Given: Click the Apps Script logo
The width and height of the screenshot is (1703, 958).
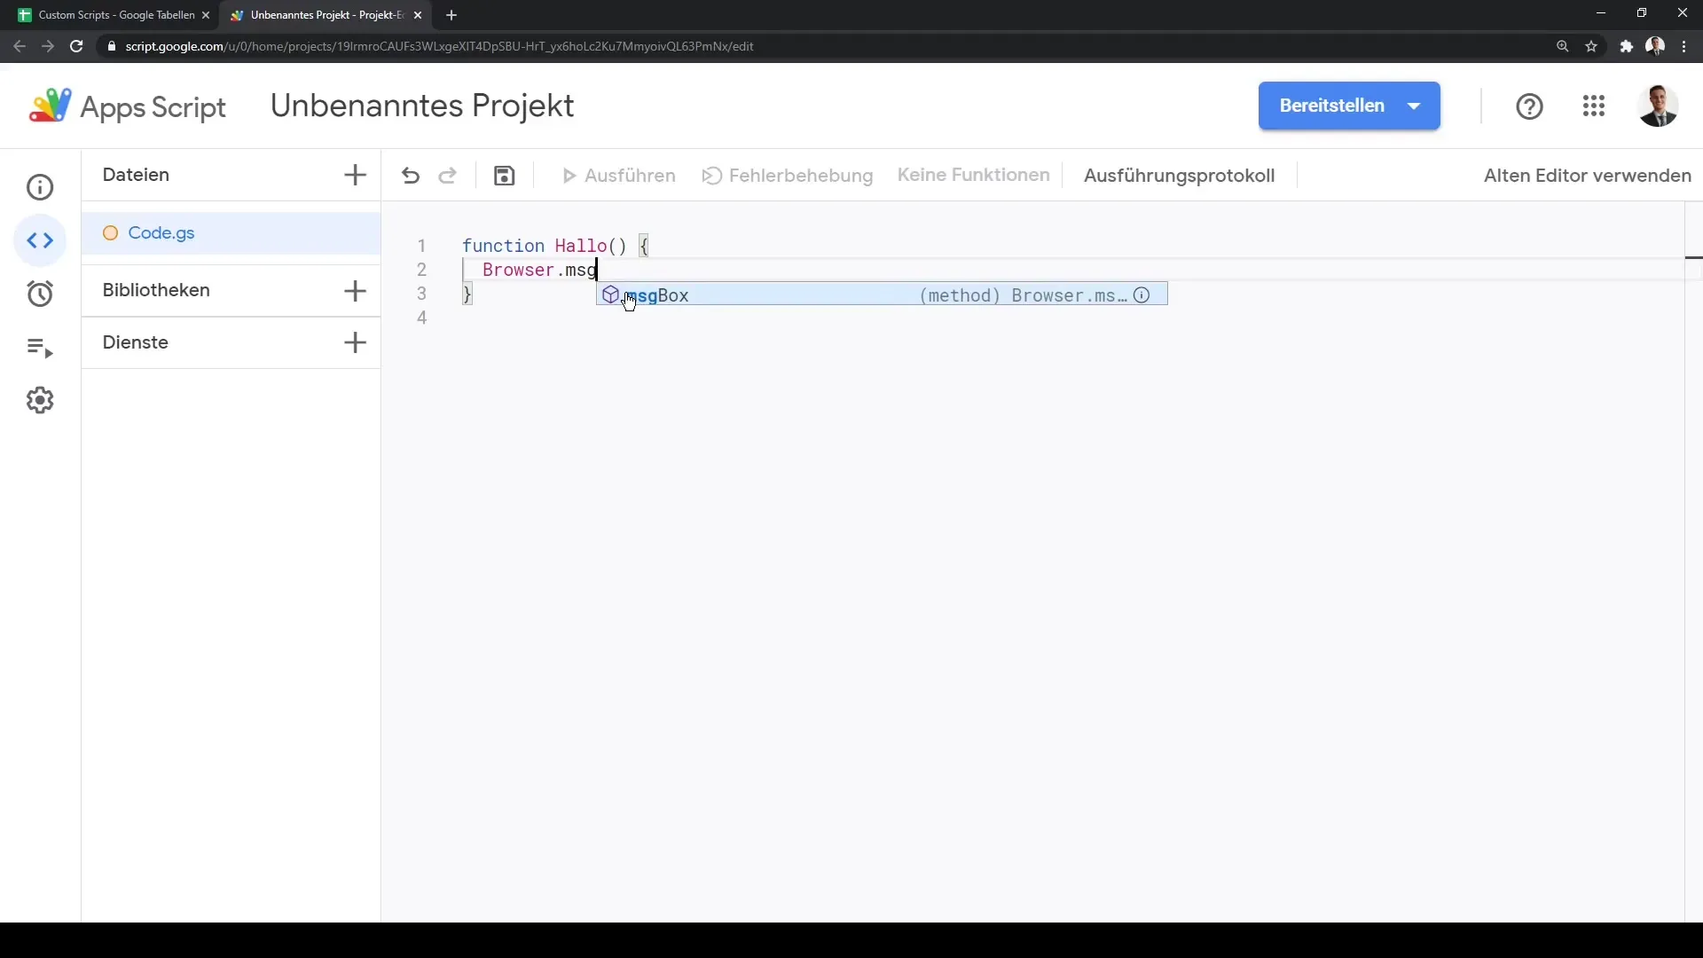Looking at the screenshot, I should pos(128,106).
